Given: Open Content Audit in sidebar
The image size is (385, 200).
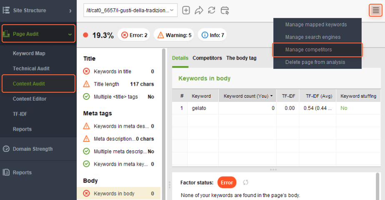Looking at the screenshot, I should coord(39,84).
